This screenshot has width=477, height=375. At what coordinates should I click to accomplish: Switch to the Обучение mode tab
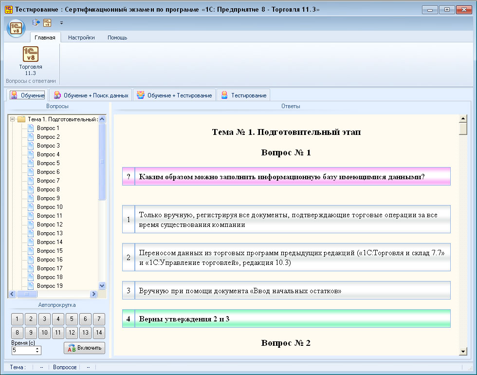click(x=28, y=95)
